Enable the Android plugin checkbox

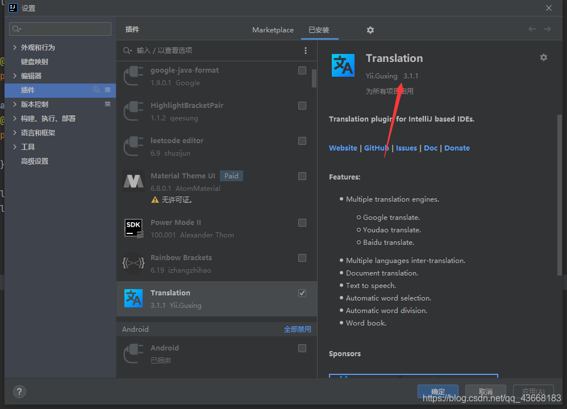(302, 348)
